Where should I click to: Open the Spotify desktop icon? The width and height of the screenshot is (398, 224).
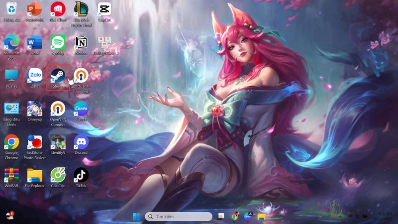[x=58, y=45]
